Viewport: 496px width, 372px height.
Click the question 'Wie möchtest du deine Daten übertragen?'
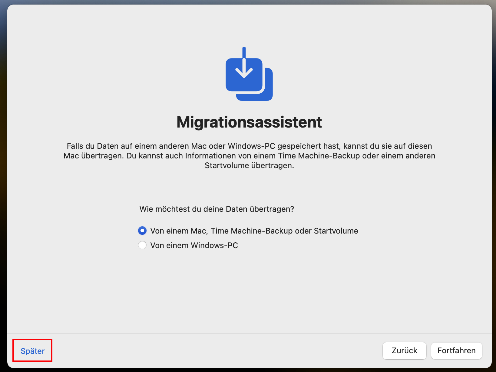[x=217, y=209]
